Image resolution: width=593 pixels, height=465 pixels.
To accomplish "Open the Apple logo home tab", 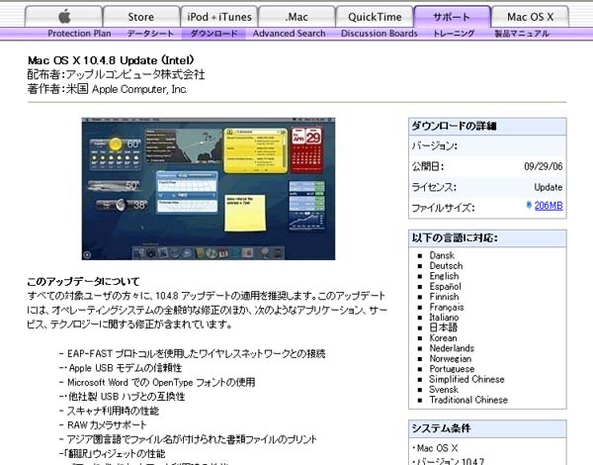I will tap(64, 17).
